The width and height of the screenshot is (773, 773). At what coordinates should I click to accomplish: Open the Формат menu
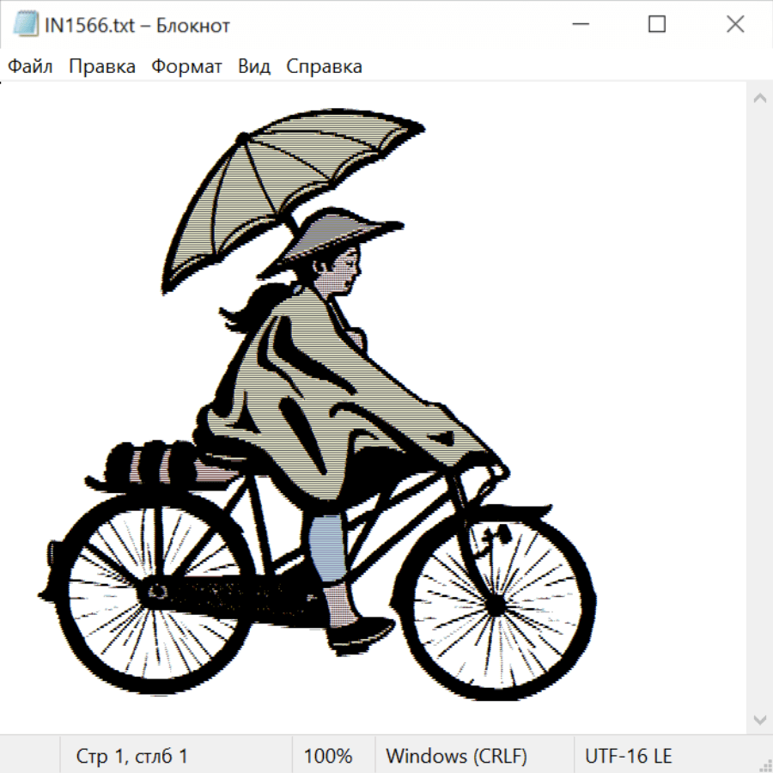186,67
